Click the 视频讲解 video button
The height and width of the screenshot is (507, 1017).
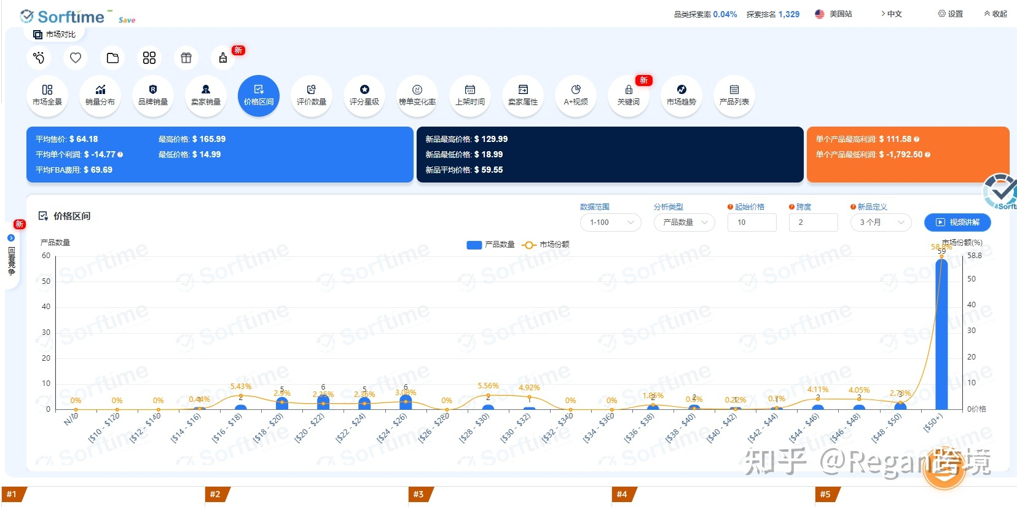(957, 222)
